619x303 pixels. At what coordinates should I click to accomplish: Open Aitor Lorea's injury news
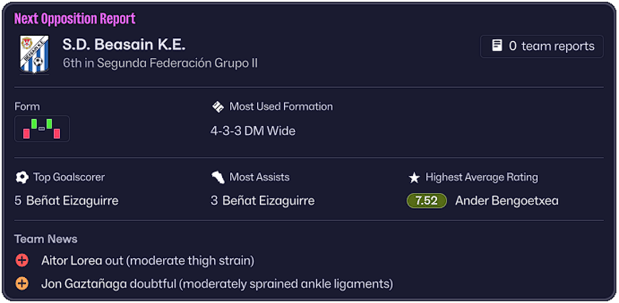point(147,261)
